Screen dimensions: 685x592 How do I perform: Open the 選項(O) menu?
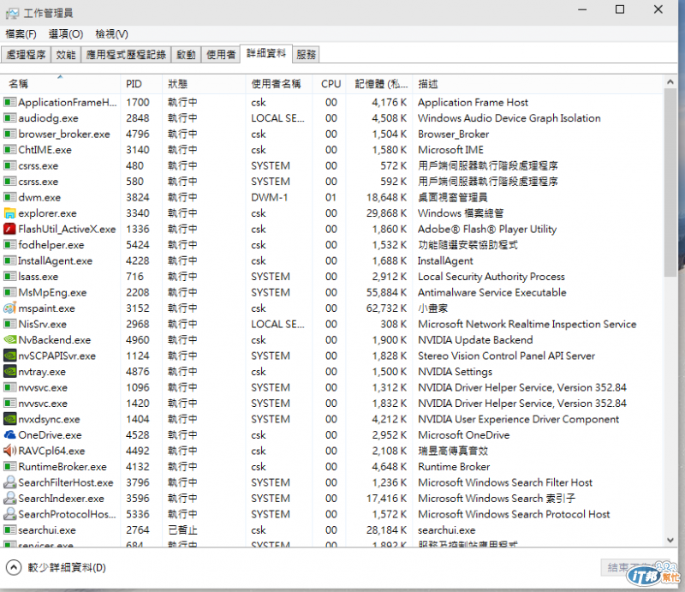[66, 33]
